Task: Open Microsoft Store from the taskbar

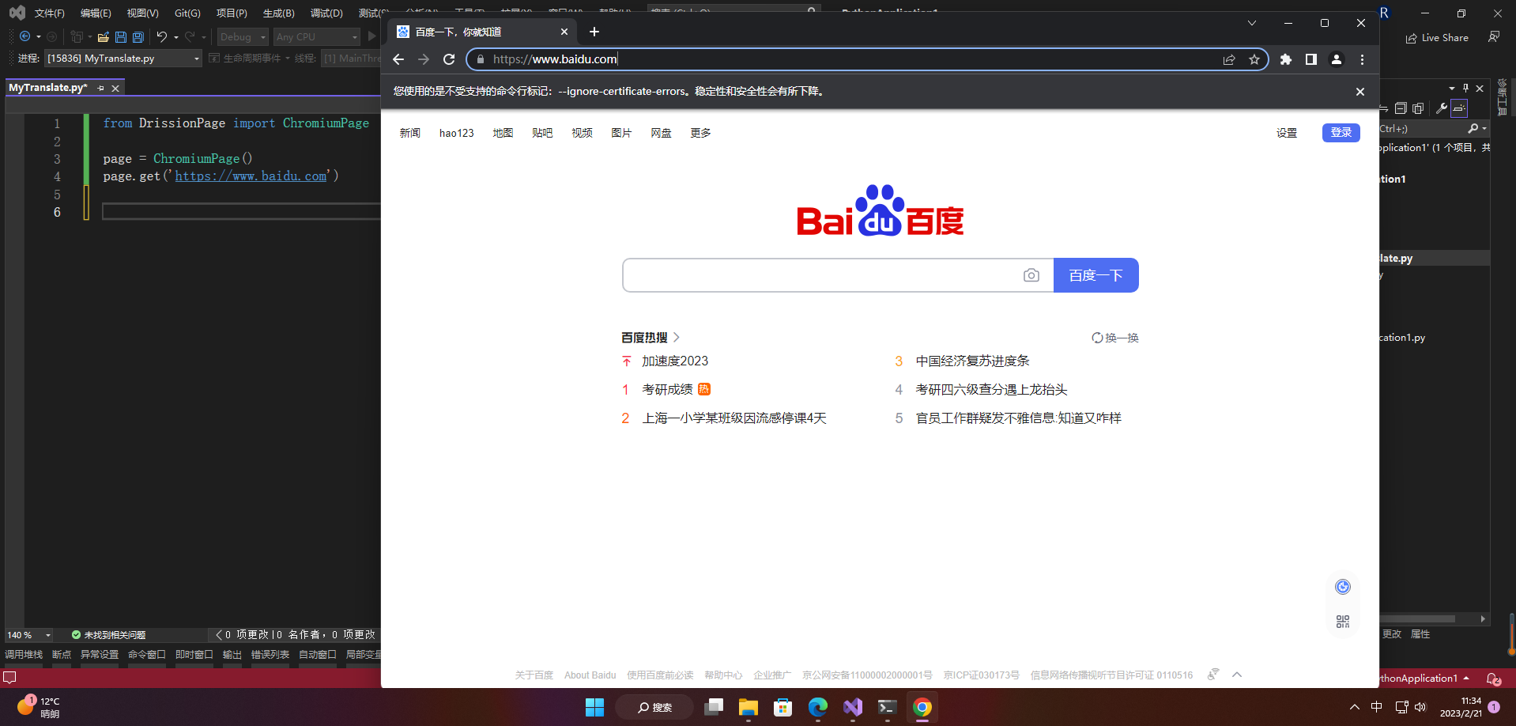Action: click(783, 707)
